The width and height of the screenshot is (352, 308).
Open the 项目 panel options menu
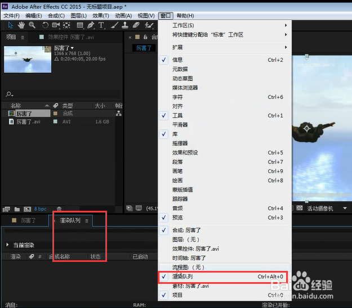[x=23, y=38]
